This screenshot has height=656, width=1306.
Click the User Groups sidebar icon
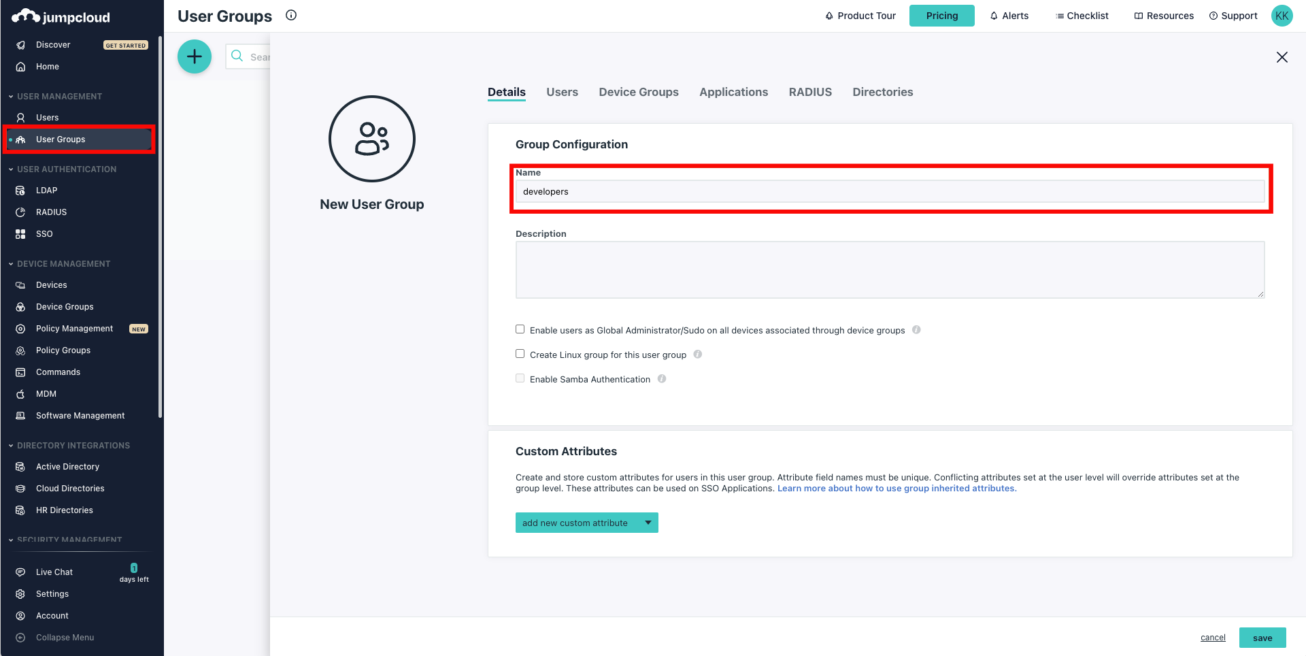click(20, 140)
